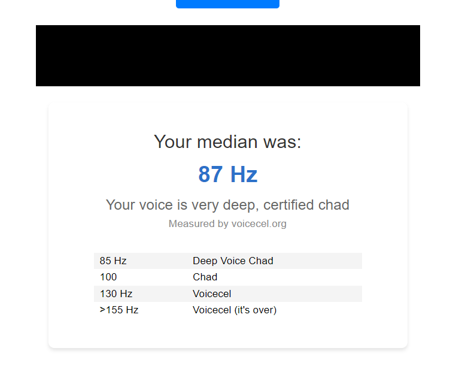The height and width of the screenshot is (378, 462).
Task: Click the word 'was:' in the heading
Action: coord(282,142)
